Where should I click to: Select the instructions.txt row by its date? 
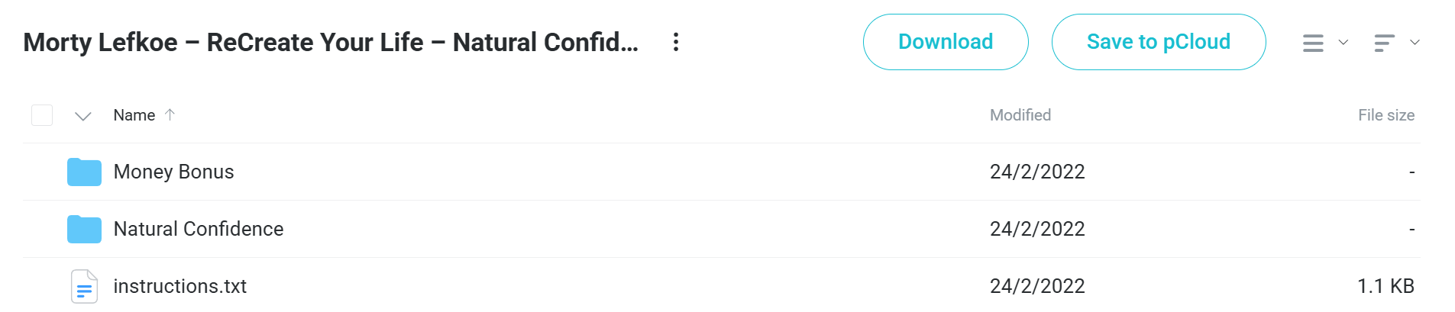pos(1037,286)
